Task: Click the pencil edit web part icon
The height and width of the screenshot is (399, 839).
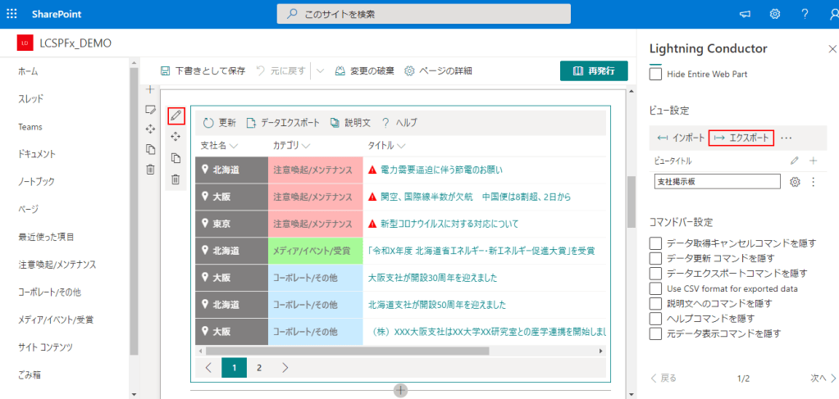Action: click(176, 116)
